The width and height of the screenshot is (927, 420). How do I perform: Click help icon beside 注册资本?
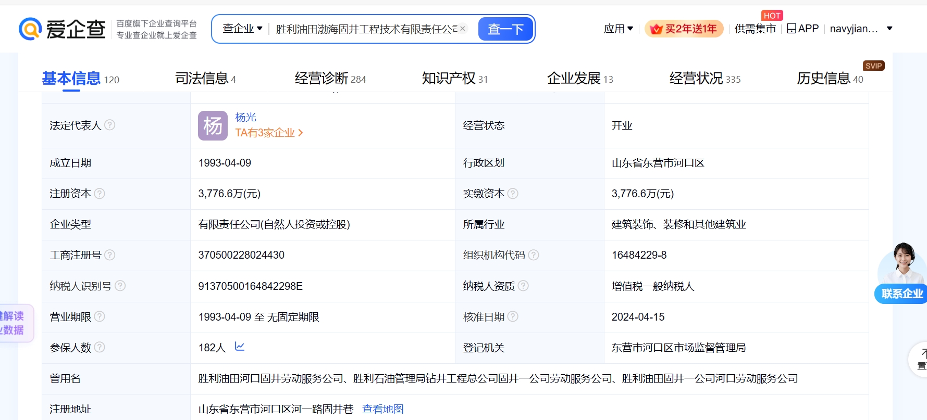point(100,194)
